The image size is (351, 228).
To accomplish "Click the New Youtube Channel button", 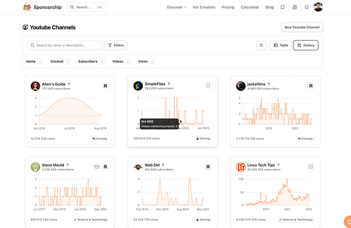I will coord(302,27).
